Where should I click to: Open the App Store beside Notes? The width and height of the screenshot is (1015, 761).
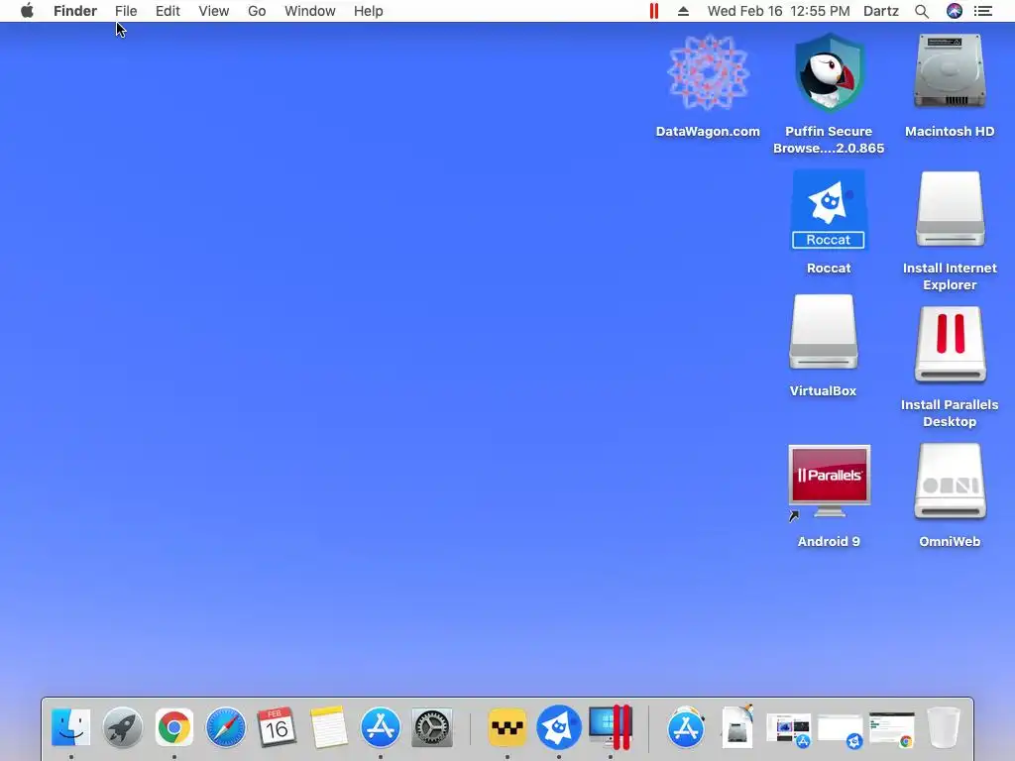pos(380,727)
